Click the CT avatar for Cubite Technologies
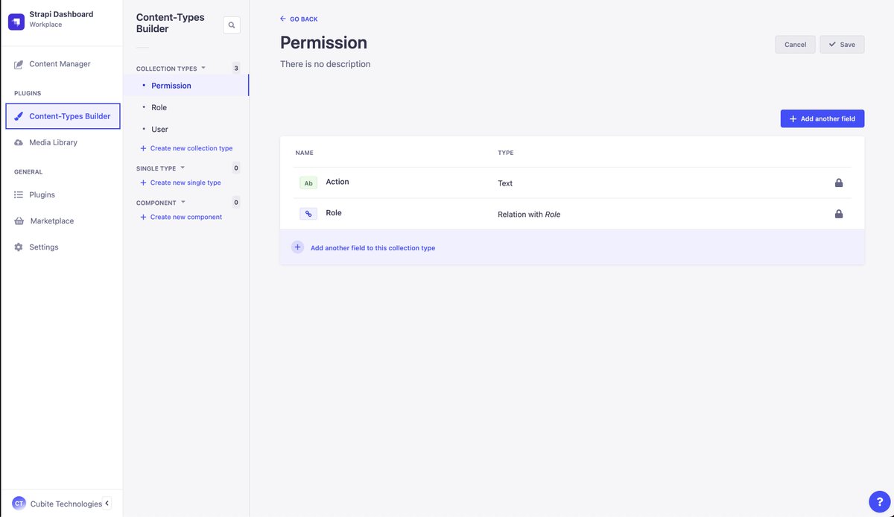Viewport: 894px width, 517px height. [19, 504]
